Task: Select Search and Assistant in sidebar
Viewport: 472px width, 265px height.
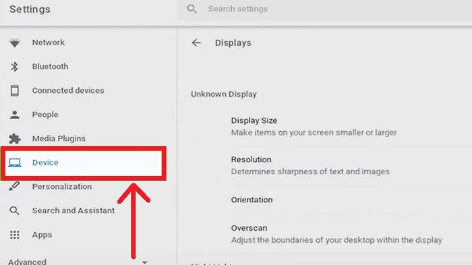Action: pos(73,211)
